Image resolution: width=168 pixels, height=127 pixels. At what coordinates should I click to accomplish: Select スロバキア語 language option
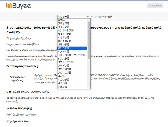(x=72, y=69)
